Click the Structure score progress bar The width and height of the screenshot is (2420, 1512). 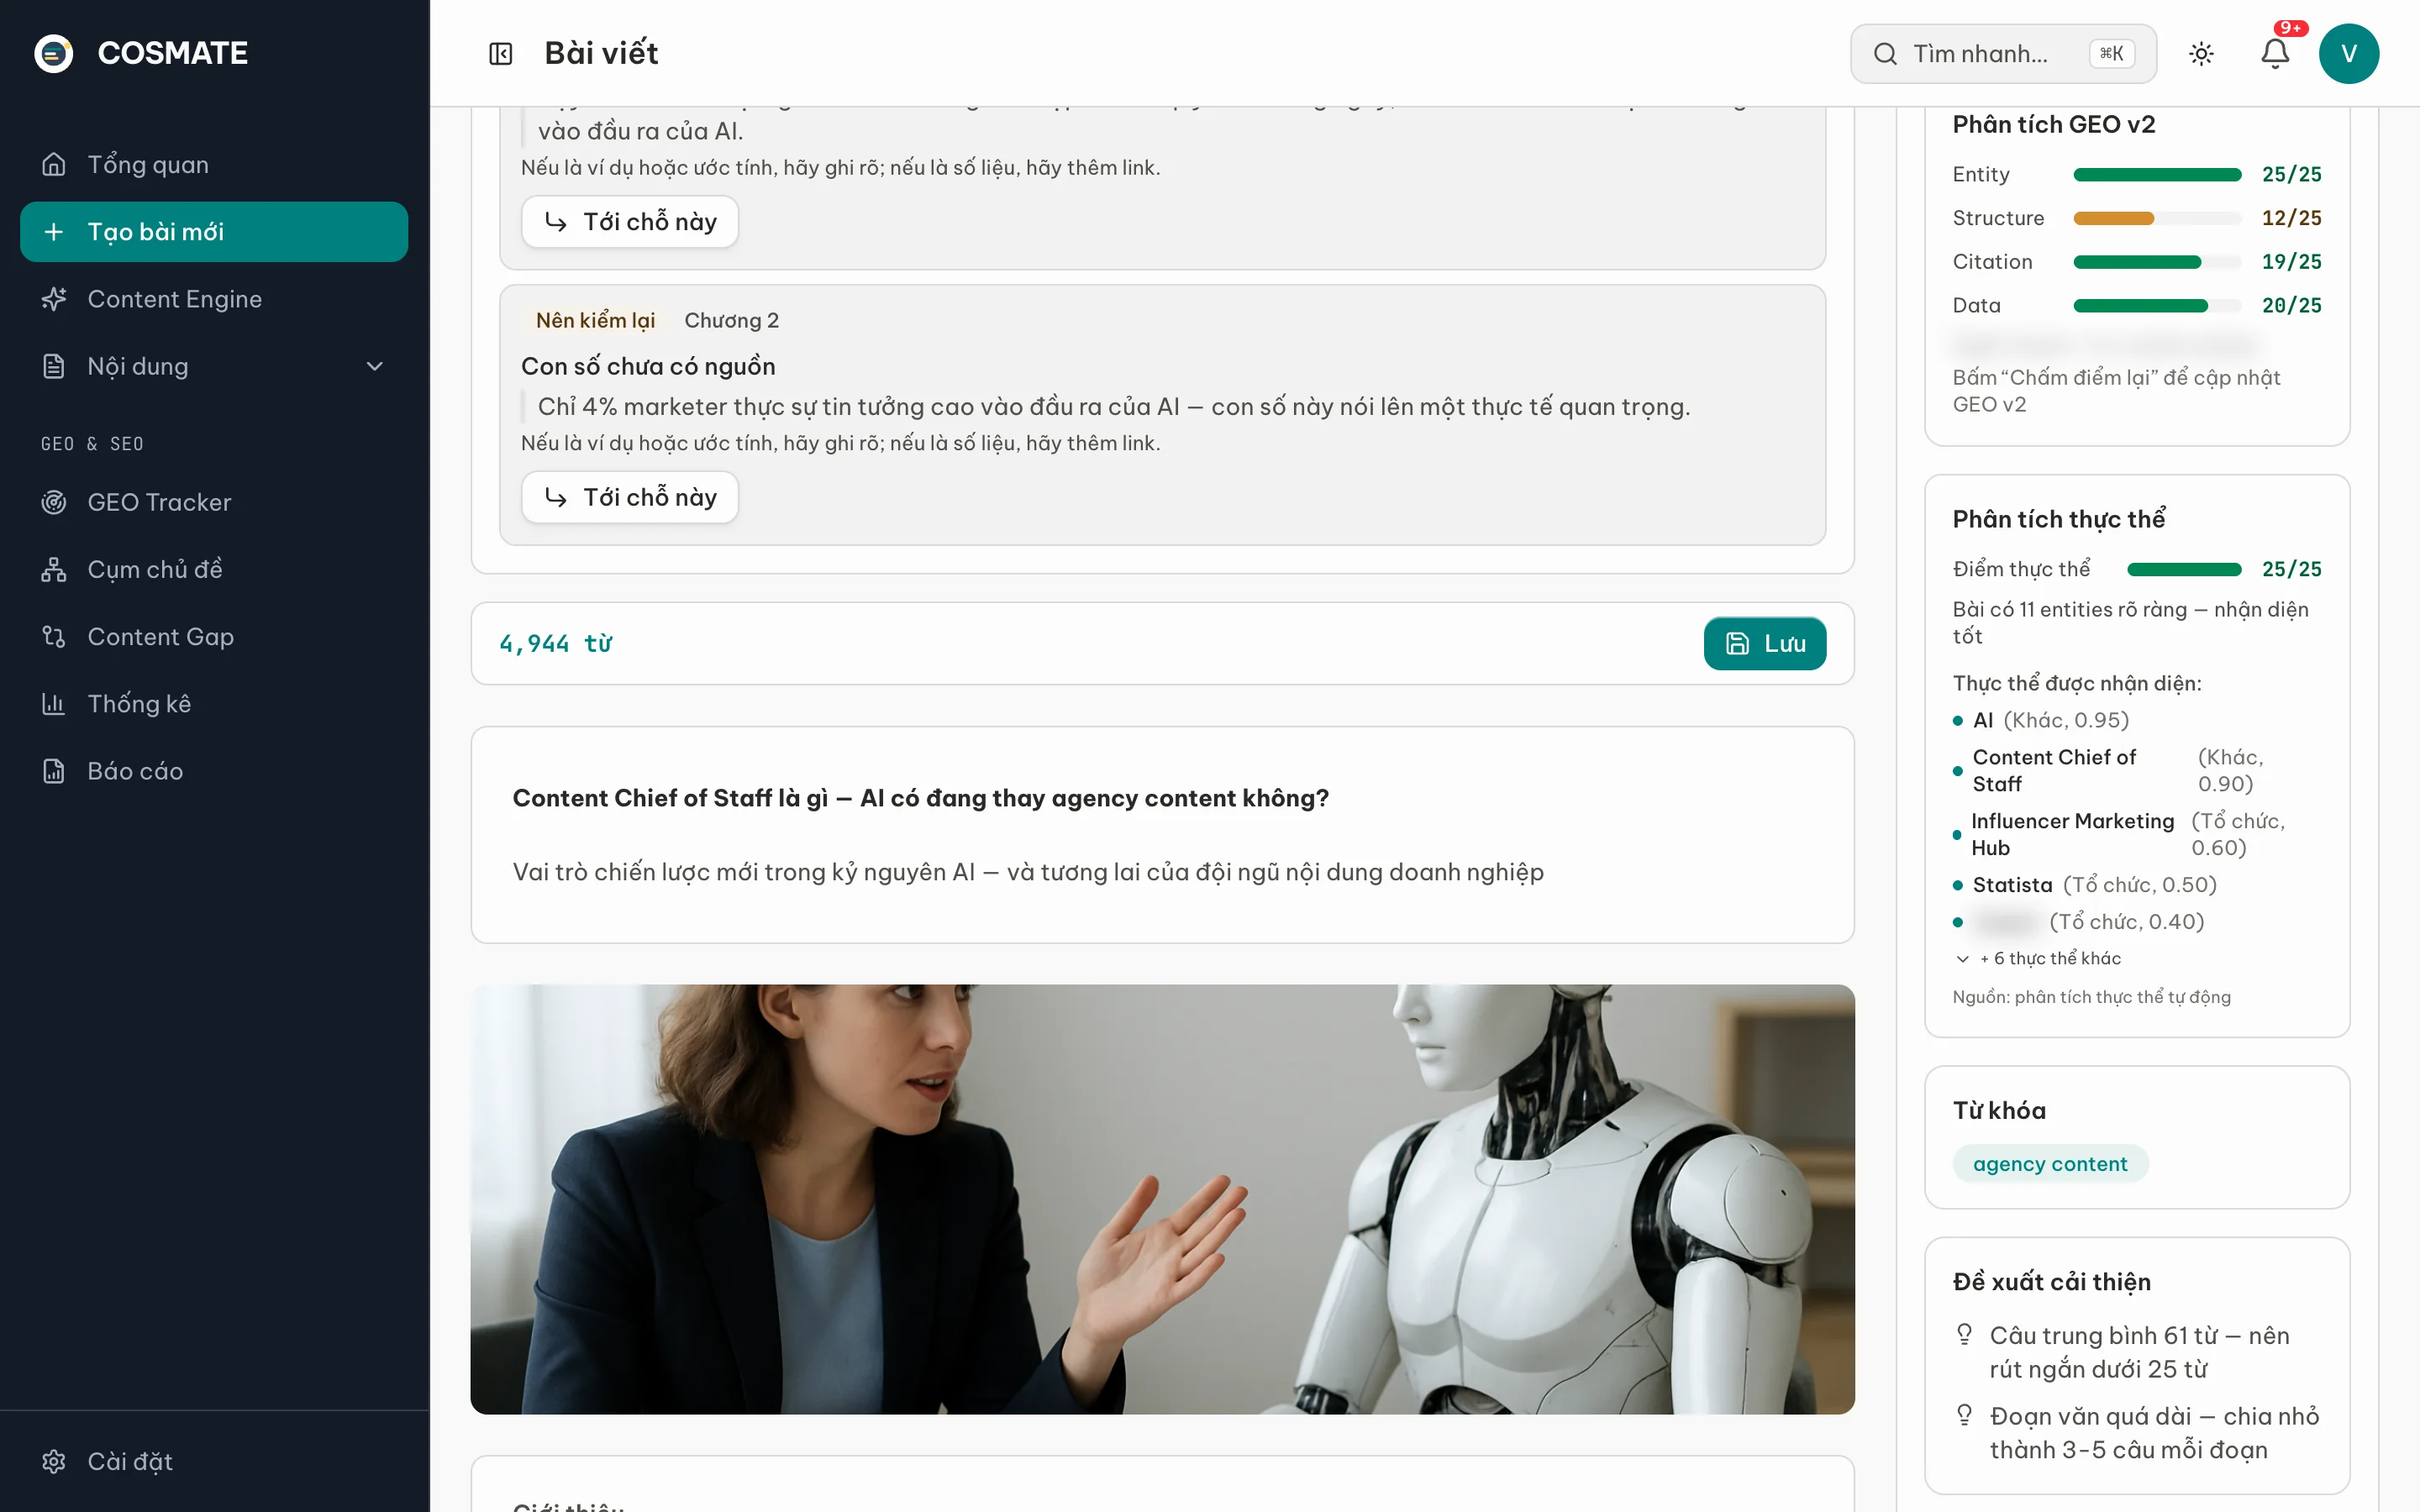tap(2157, 218)
